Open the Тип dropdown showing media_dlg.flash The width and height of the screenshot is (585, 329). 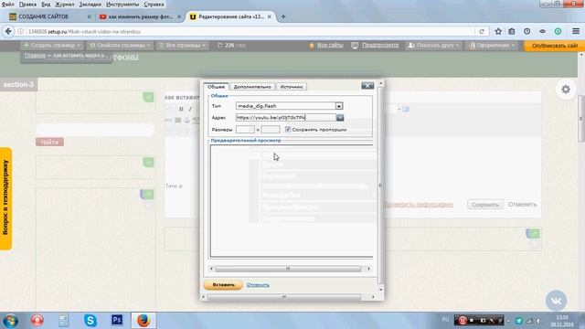click(289, 106)
